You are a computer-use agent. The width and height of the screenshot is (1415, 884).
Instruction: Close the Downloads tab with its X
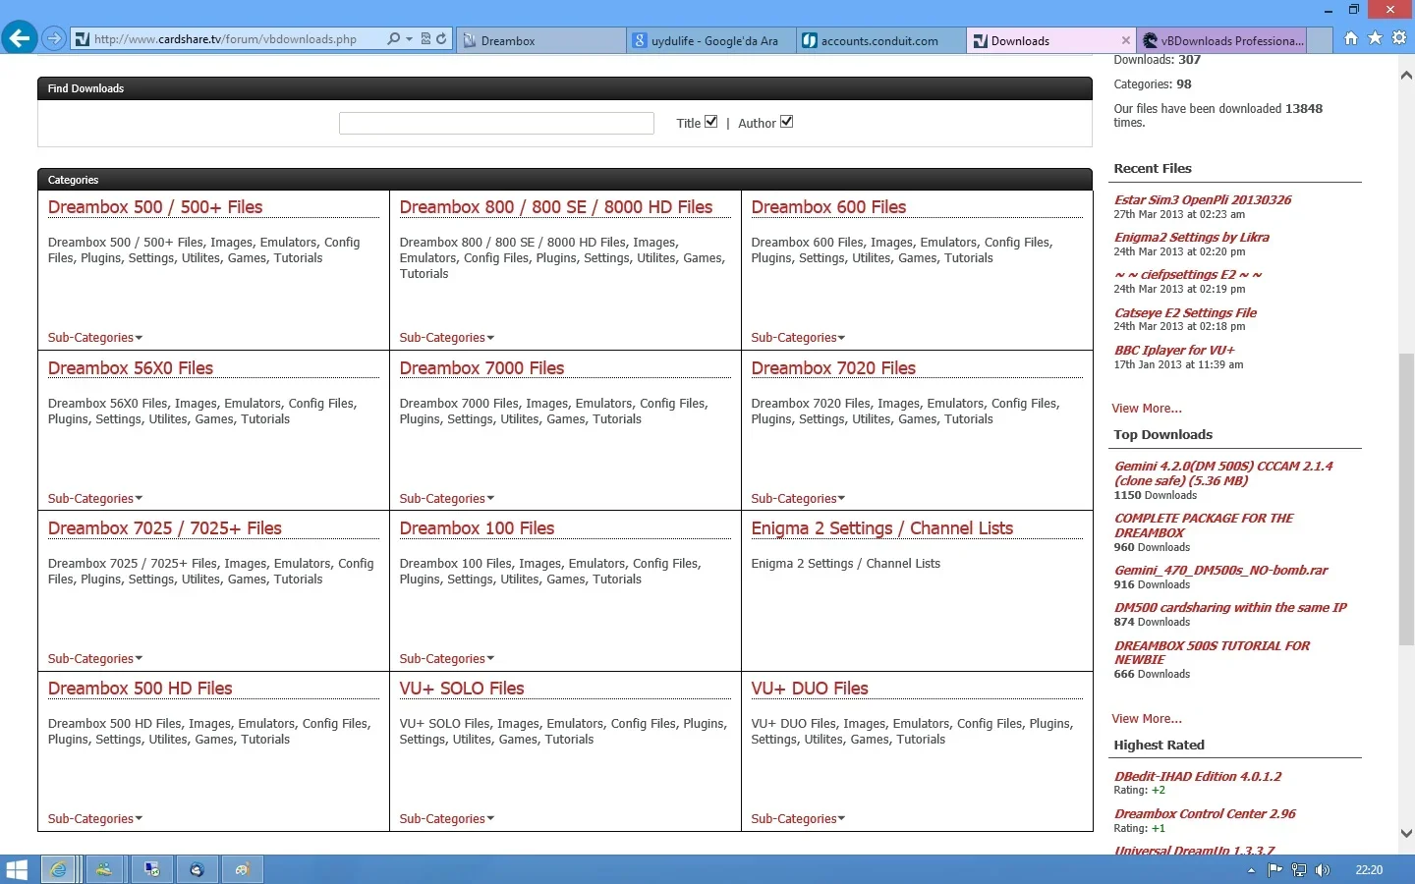(1126, 40)
